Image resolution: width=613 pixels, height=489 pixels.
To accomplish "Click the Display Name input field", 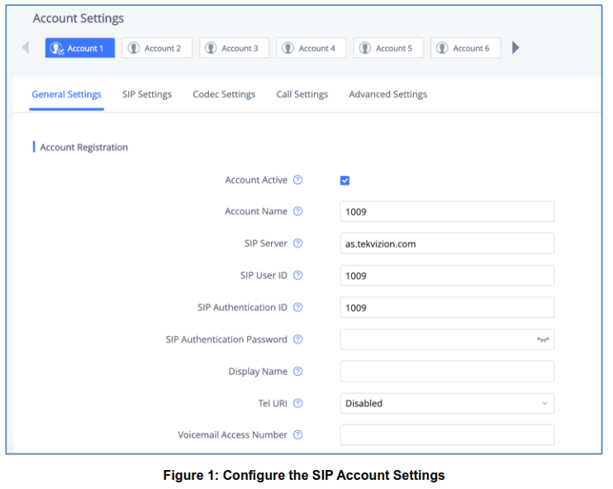I will 447,372.
